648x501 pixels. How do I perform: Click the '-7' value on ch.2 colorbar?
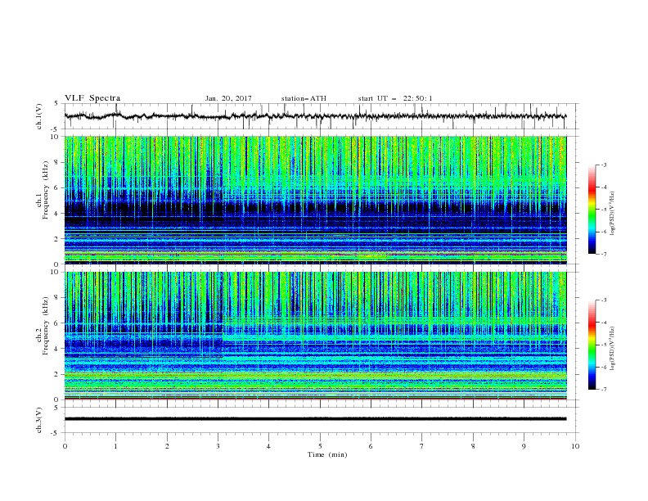click(x=603, y=390)
